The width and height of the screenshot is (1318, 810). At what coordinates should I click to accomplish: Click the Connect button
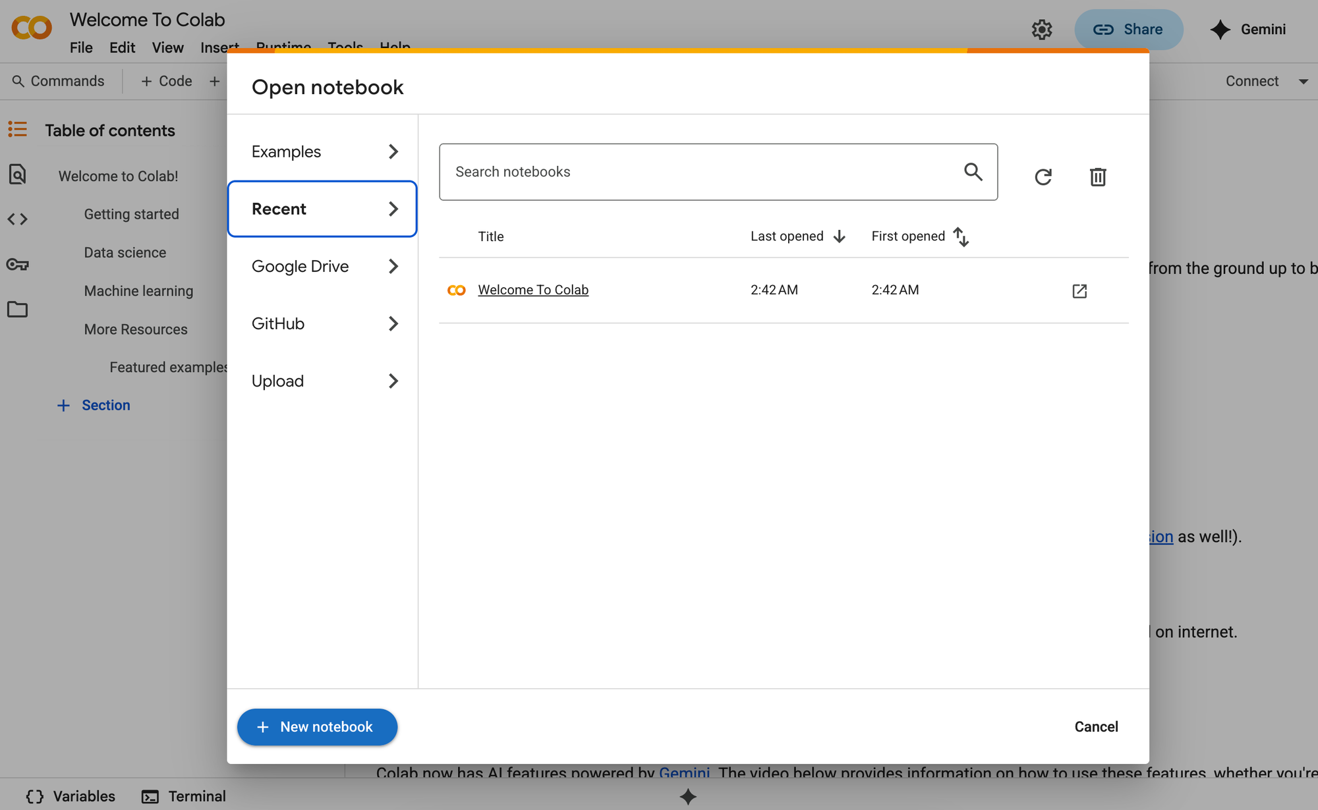point(1252,81)
